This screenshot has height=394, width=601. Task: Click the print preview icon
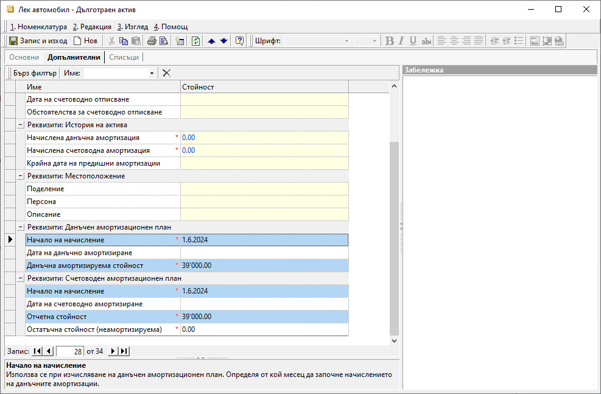click(x=163, y=41)
